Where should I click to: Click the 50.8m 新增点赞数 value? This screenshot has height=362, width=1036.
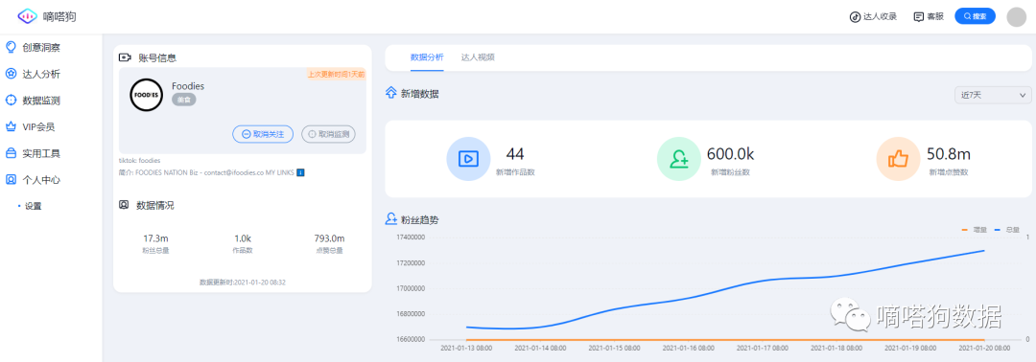tap(948, 154)
